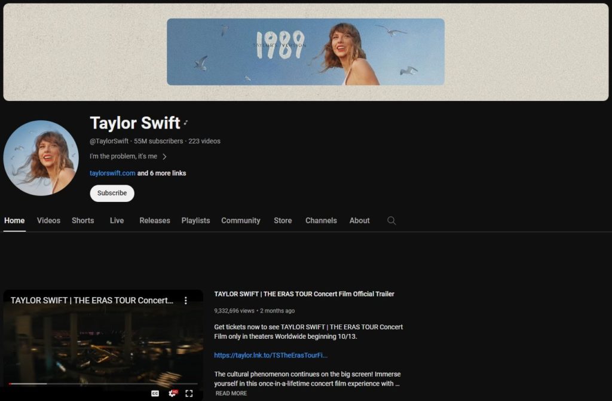Open the video player's three-dot menu
This screenshot has width=612, height=401.
pos(186,301)
